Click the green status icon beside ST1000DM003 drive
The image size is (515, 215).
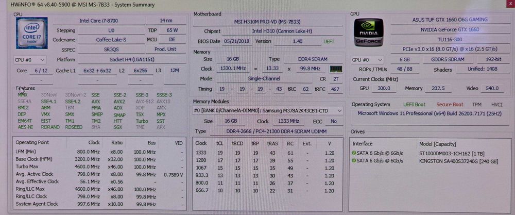point(353,153)
